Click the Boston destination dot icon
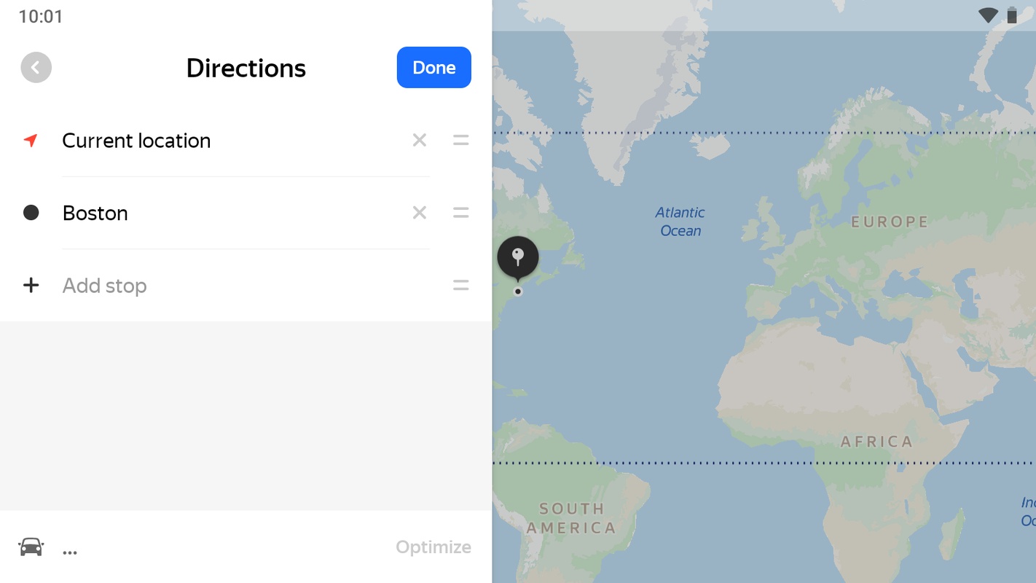Screen dimensions: 1036x583 tap(31, 213)
